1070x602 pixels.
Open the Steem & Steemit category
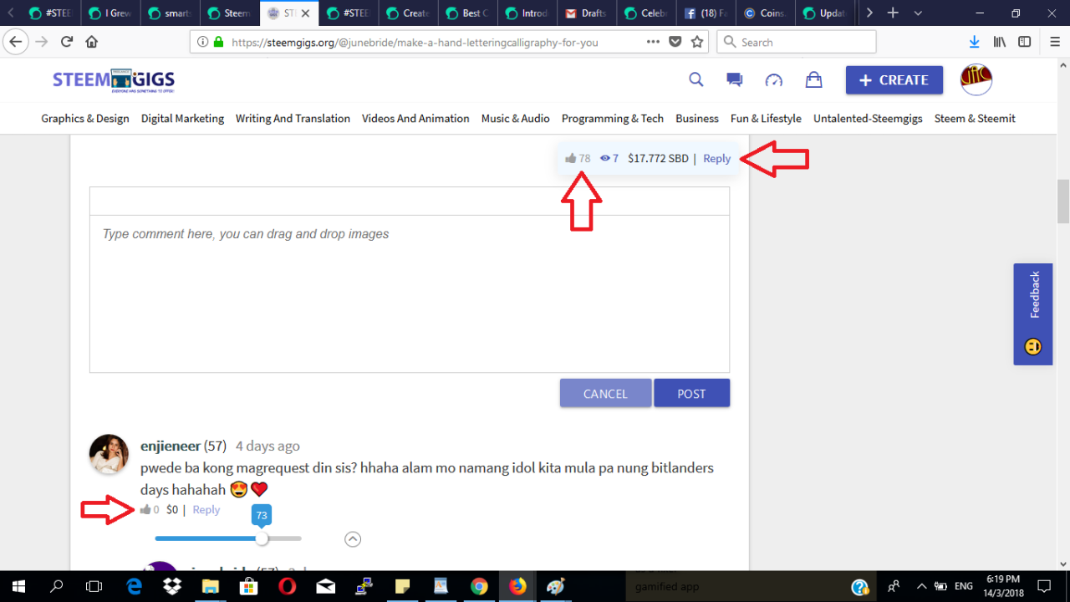[x=975, y=119]
